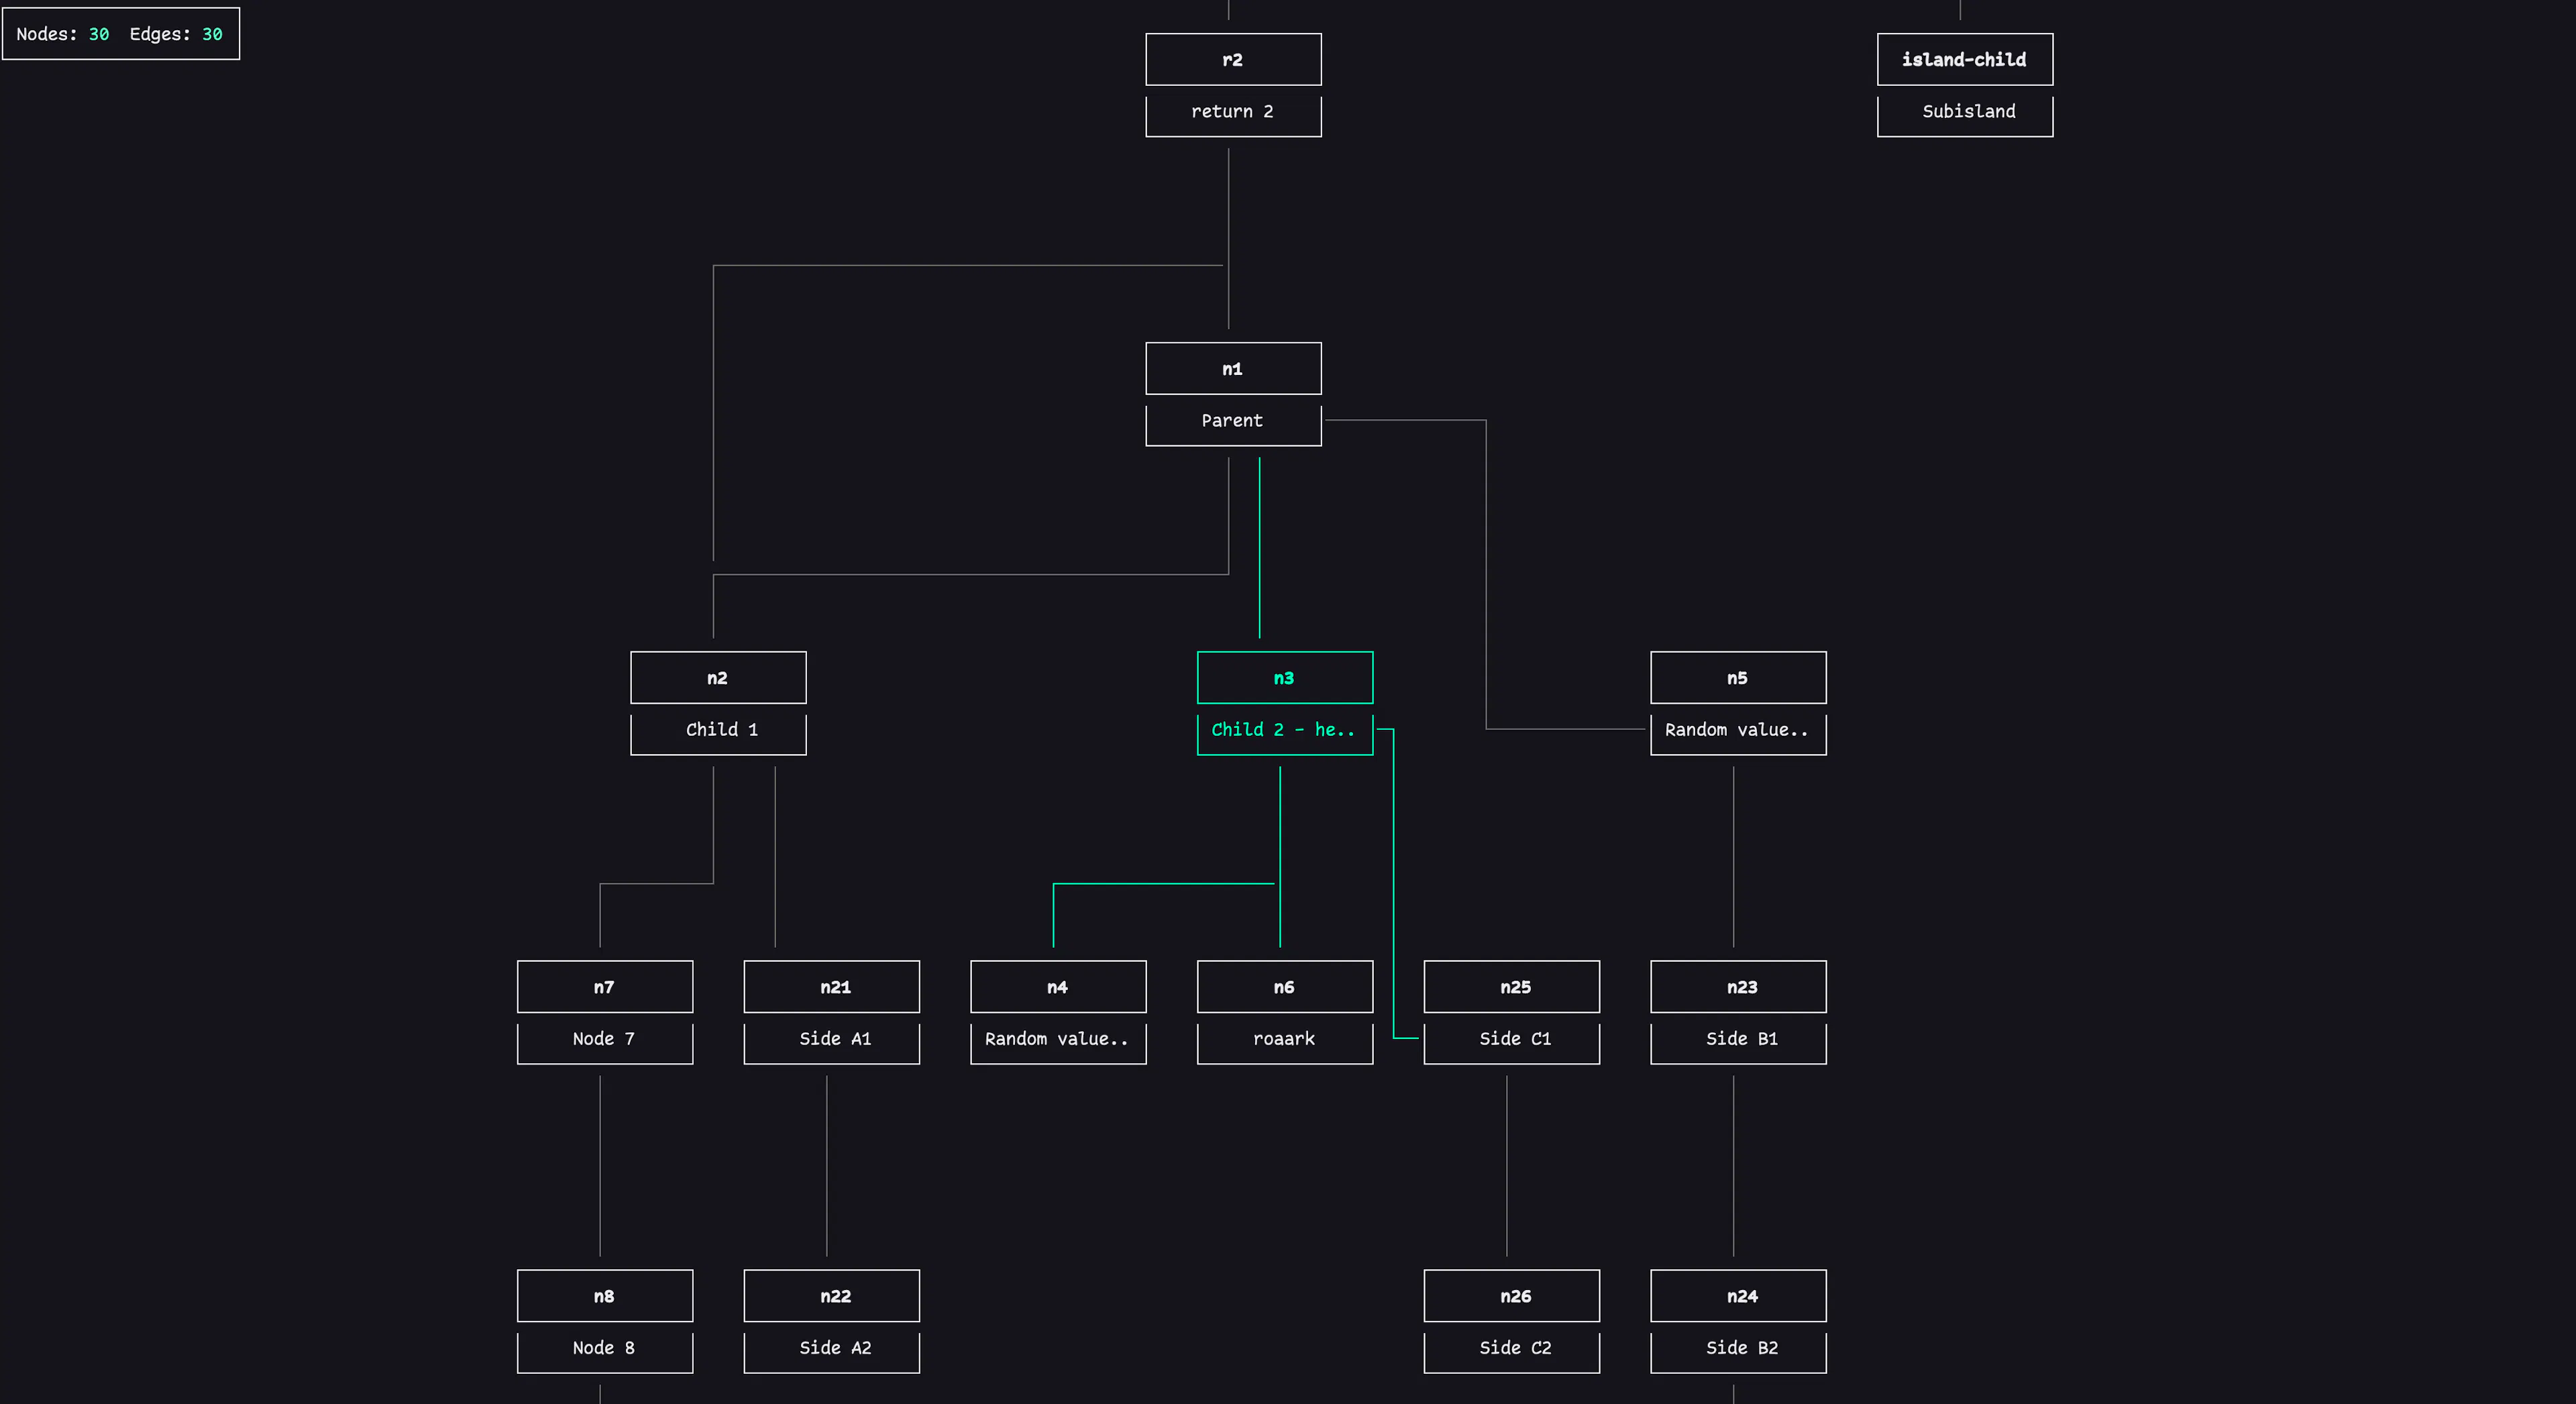Select the n7 node header
The width and height of the screenshot is (2576, 1404).
pos(605,987)
